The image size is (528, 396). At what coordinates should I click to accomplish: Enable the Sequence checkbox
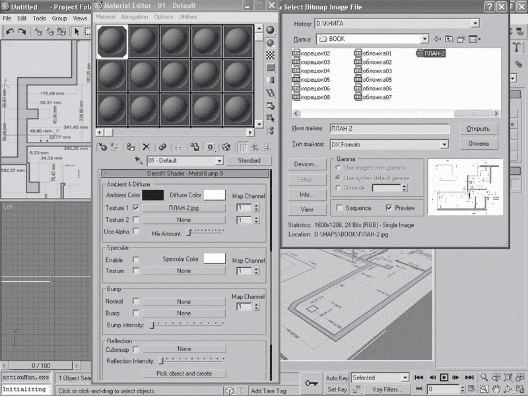click(340, 208)
